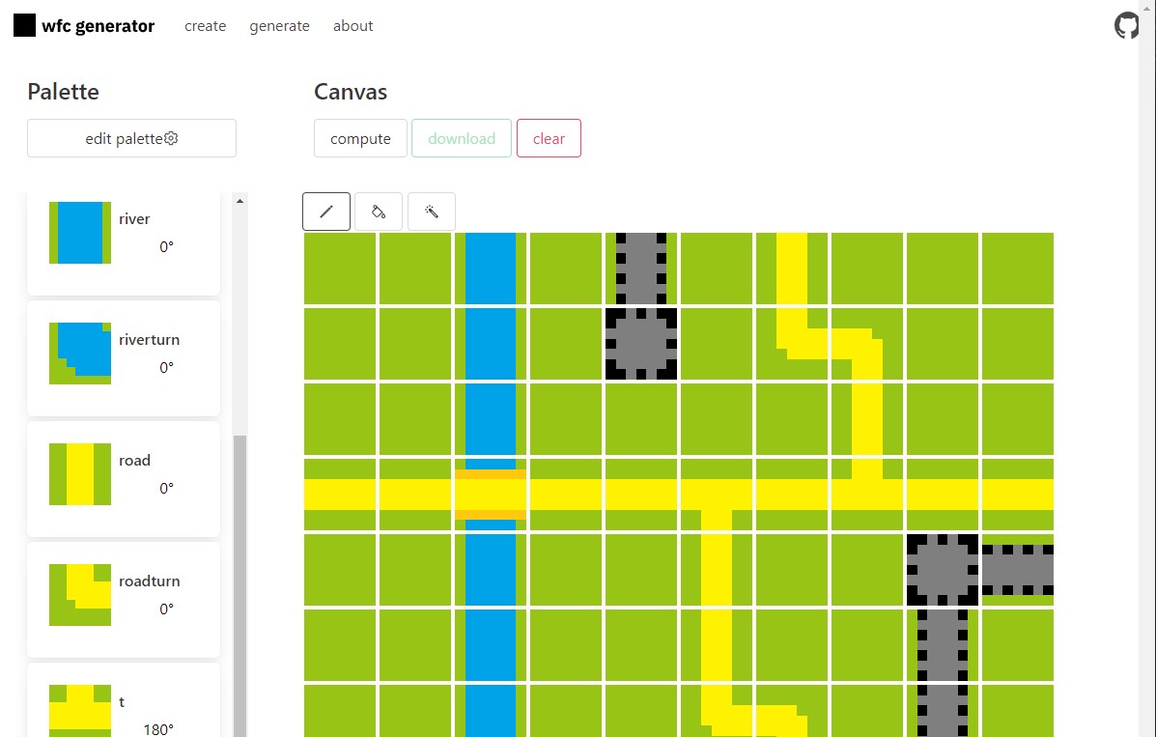
Task: Click the orange bridge tile on canvas
Action: [x=491, y=495]
